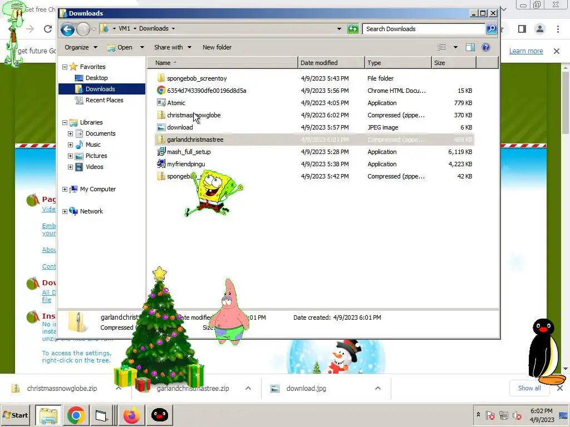The image size is (570, 427).
Task: Click the Forward arrow in Downloads window
Action: (x=83, y=29)
